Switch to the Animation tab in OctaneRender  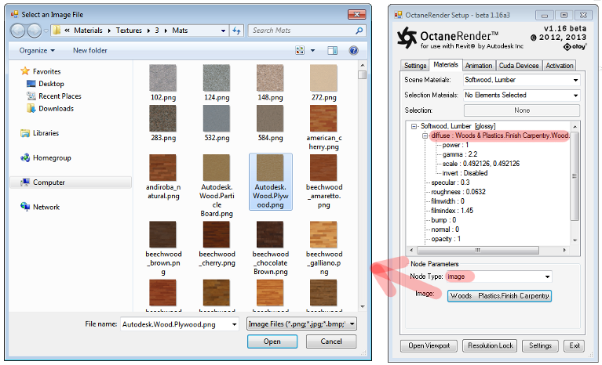(x=479, y=66)
